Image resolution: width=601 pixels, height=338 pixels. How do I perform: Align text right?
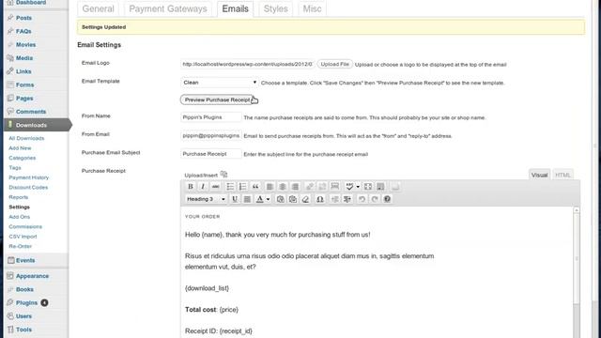295,187
